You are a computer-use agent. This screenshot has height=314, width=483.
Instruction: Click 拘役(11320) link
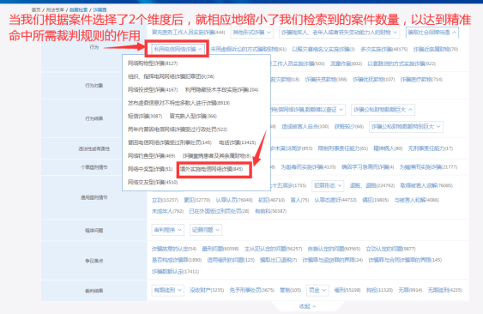pyautogui.click(x=379, y=290)
